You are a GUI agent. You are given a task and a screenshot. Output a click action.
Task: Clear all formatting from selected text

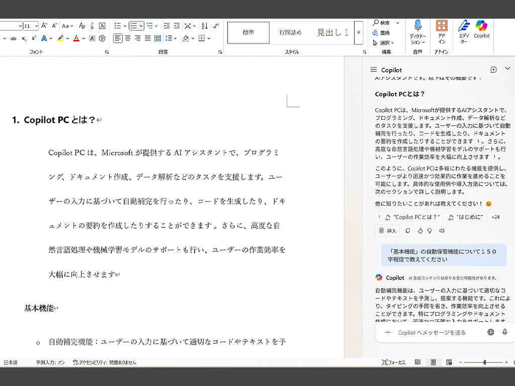coord(82,26)
